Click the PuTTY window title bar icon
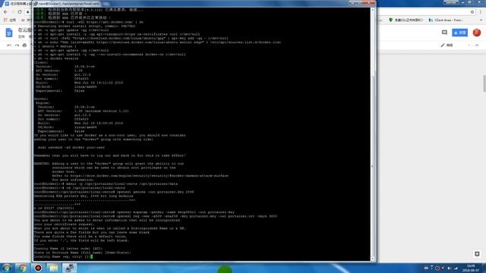Image resolution: width=486 pixels, height=273 pixels. tap(36, 4)
